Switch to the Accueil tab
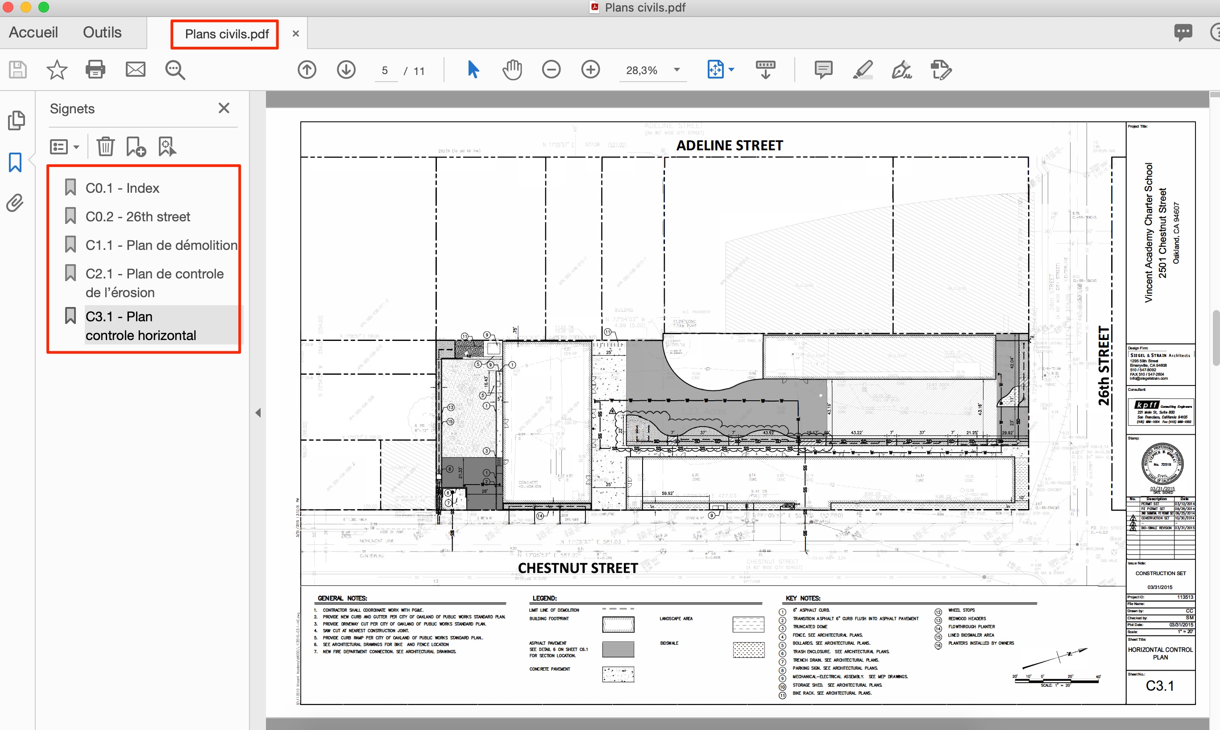This screenshot has height=730, width=1220. pos(33,33)
